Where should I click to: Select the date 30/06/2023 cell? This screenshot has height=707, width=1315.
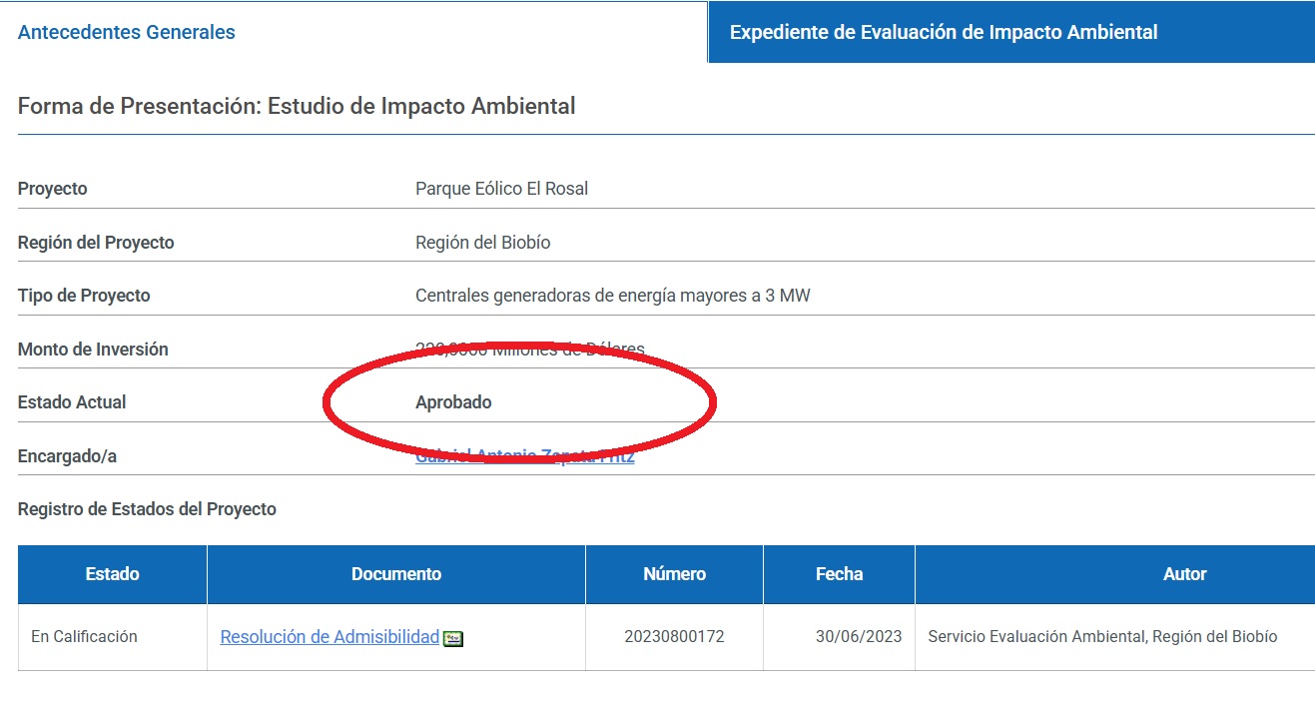(859, 637)
